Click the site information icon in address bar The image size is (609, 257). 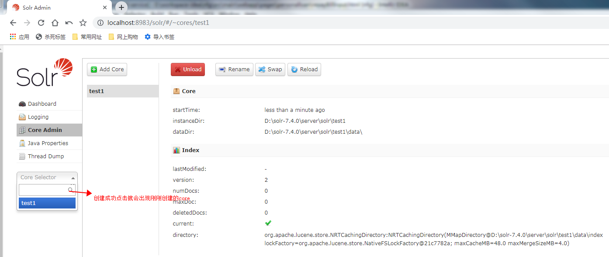(x=100, y=23)
